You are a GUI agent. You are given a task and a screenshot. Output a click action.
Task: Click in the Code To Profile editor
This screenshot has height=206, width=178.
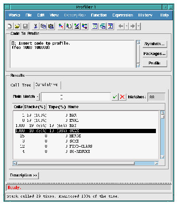72,54
